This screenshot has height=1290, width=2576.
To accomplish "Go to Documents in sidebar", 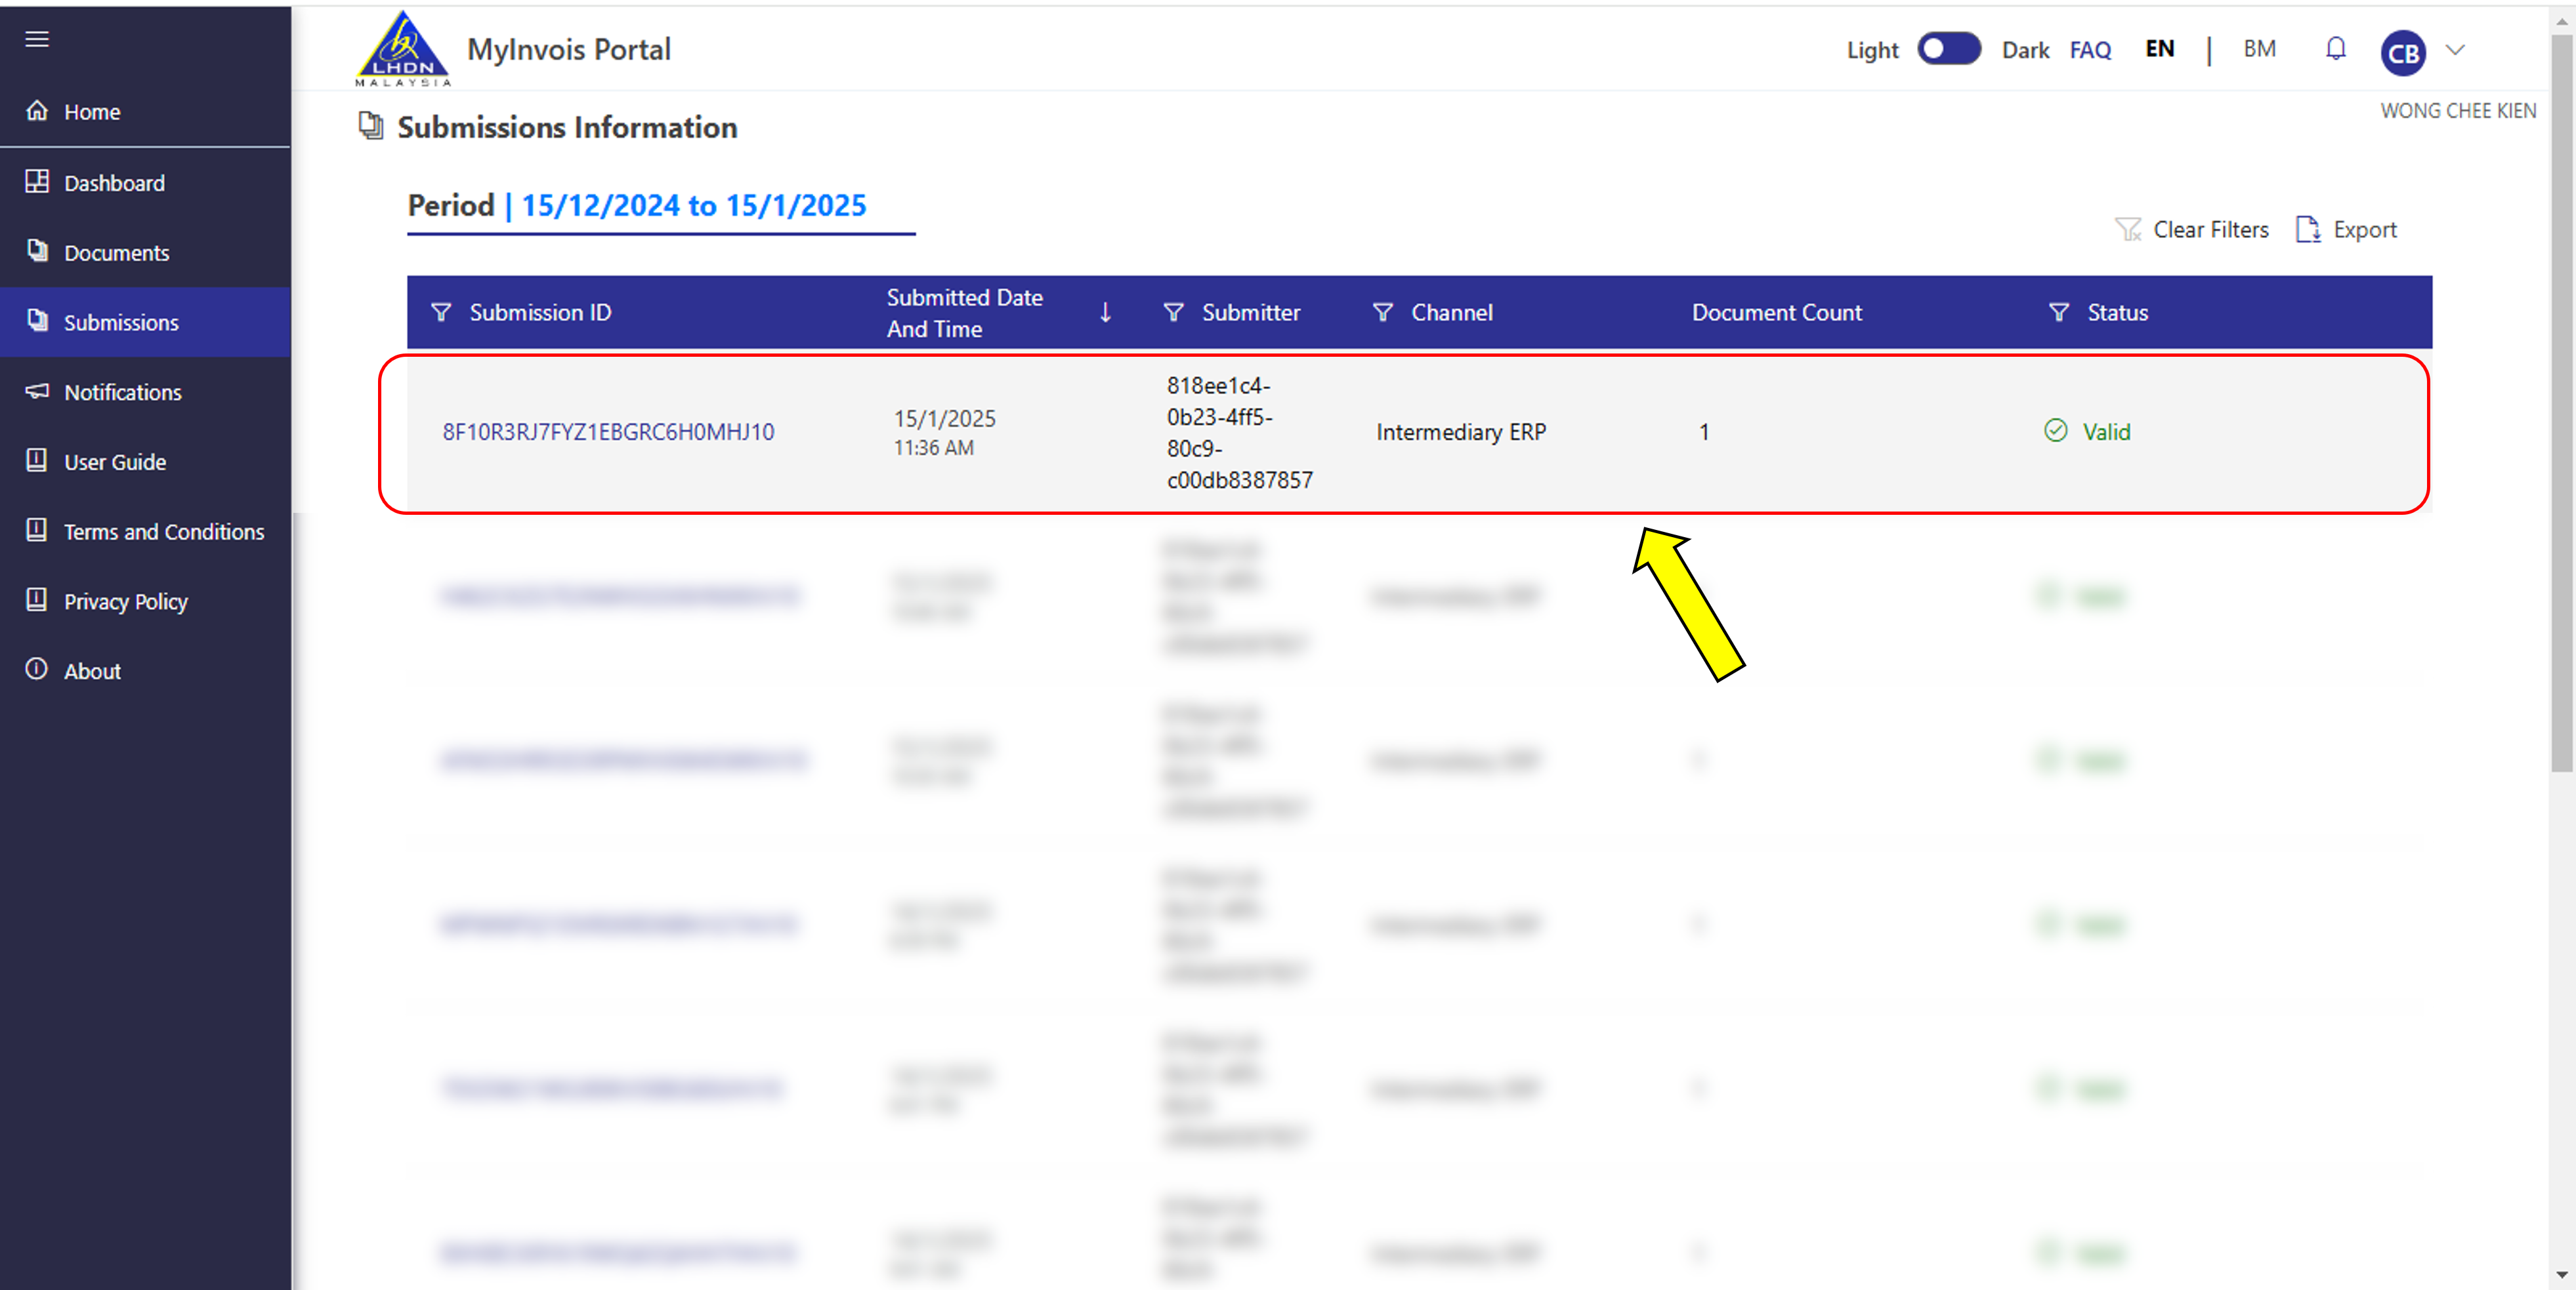I will [x=116, y=252].
